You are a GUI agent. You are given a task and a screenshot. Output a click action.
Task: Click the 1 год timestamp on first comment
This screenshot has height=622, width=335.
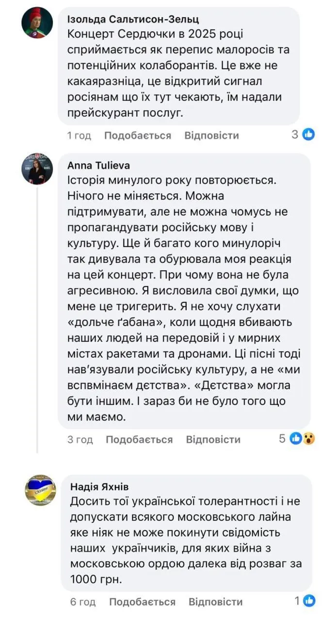coord(79,135)
